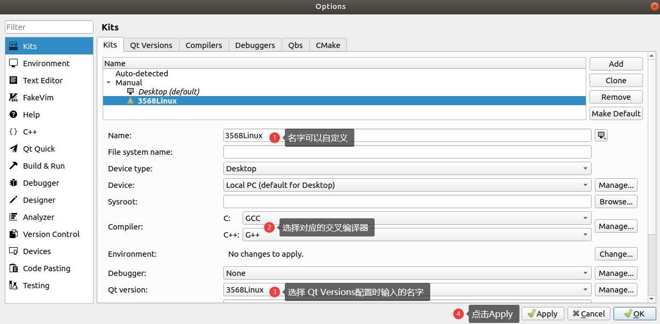Viewport: 660px width, 324px height.
Task: Expand the C compiler GCC dropdown
Action: 417,218
